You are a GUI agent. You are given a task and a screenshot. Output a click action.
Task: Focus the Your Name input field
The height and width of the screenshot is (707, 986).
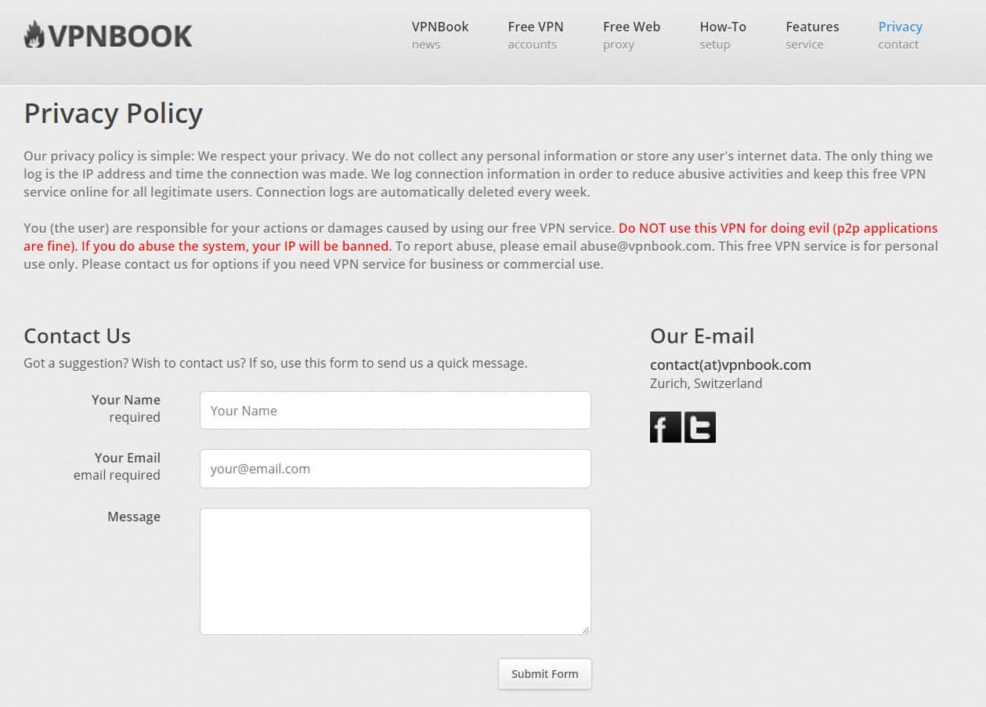click(x=395, y=411)
